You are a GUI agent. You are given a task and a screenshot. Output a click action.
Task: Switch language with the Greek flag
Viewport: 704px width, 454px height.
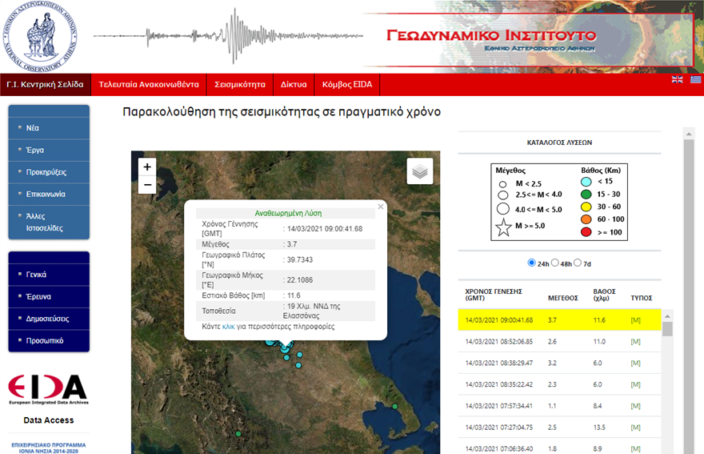[x=695, y=79]
